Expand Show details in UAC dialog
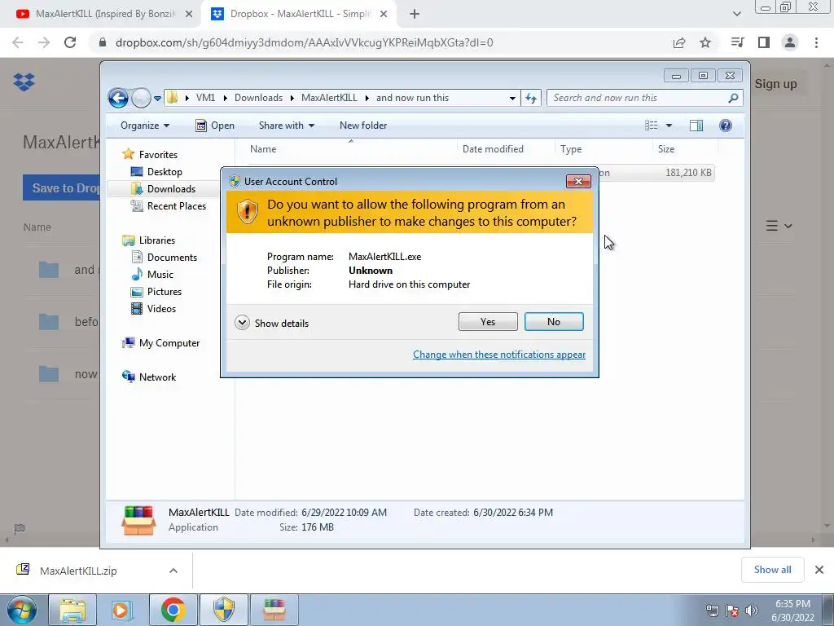This screenshot has height=626, width=834. coord(272,323)
